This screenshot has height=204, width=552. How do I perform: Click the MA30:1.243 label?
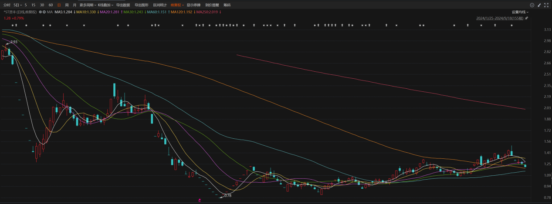tap(133, 12)
